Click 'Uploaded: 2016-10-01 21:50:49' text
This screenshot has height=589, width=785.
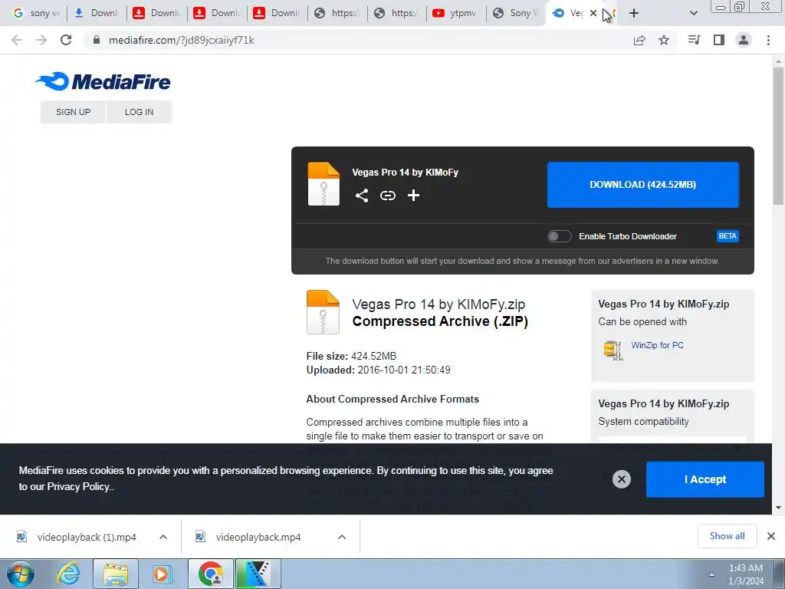(x=378, y=370)
